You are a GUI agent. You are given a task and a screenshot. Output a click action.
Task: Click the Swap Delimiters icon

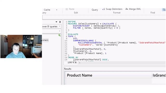(x=103, y=9)
